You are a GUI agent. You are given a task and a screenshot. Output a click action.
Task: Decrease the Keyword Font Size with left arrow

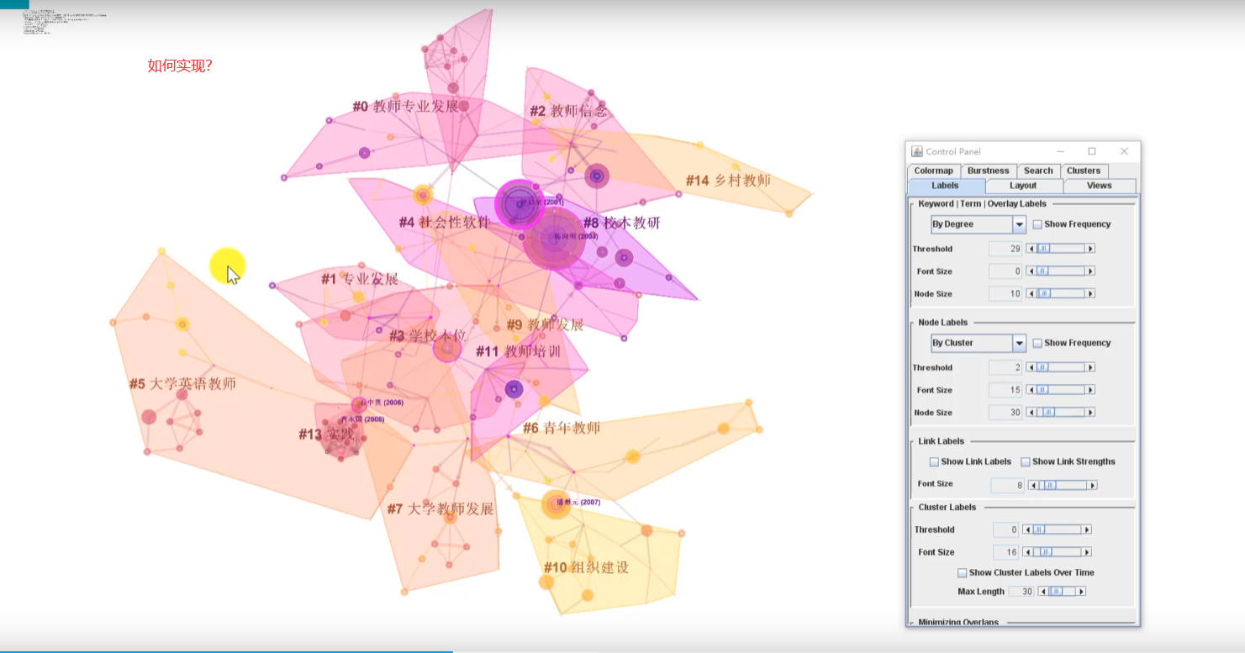tap(1031, 271)
